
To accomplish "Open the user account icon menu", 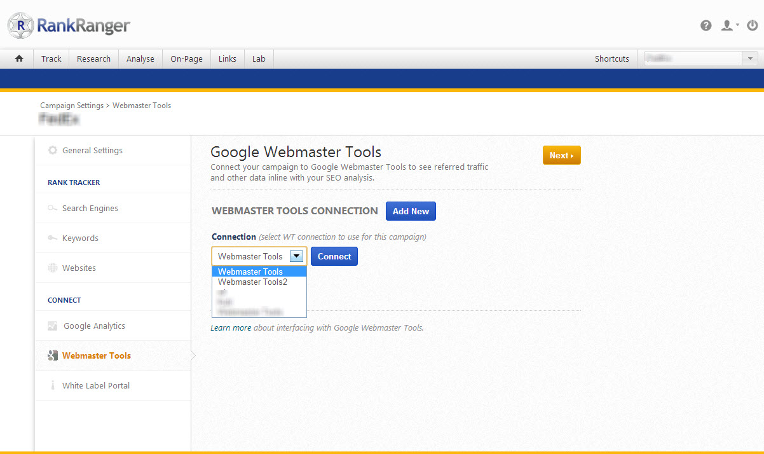I will coord(728,25).
